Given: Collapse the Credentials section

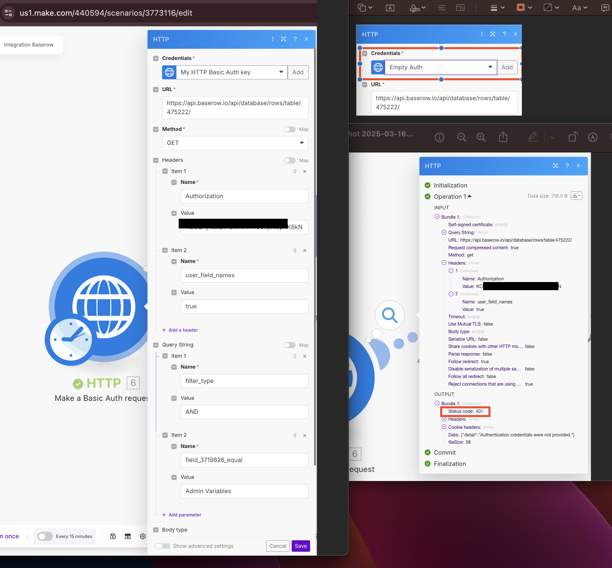Looking at the screenshot, I should click(156, 58).
